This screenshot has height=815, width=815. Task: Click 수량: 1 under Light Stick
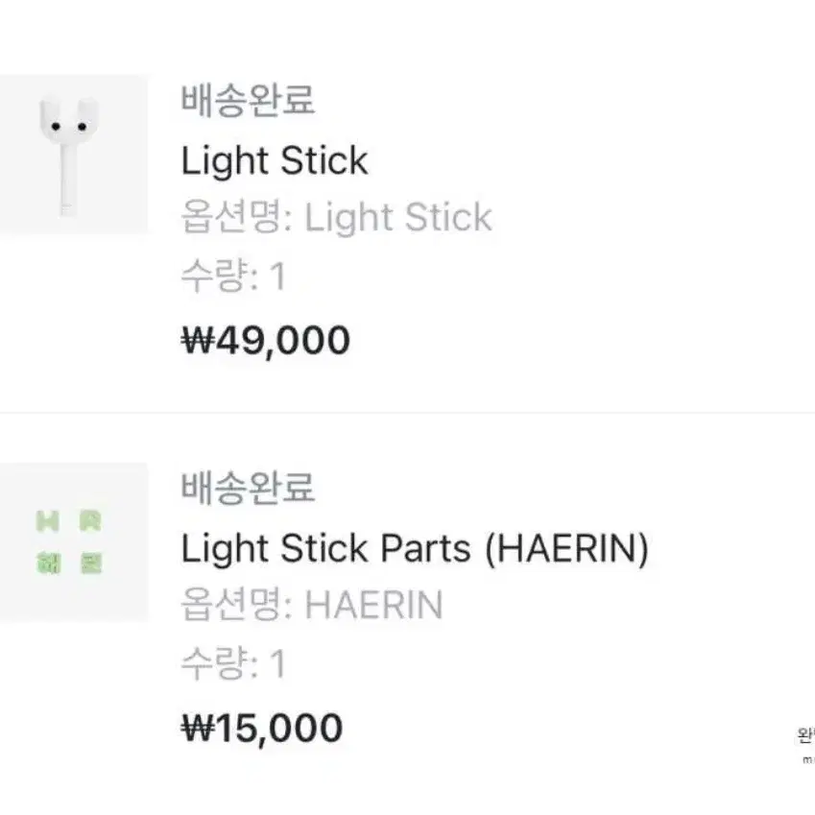233,275
